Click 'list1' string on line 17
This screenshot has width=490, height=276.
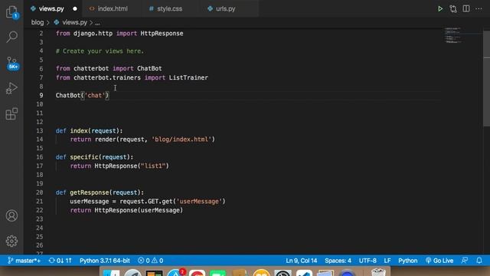153,166
